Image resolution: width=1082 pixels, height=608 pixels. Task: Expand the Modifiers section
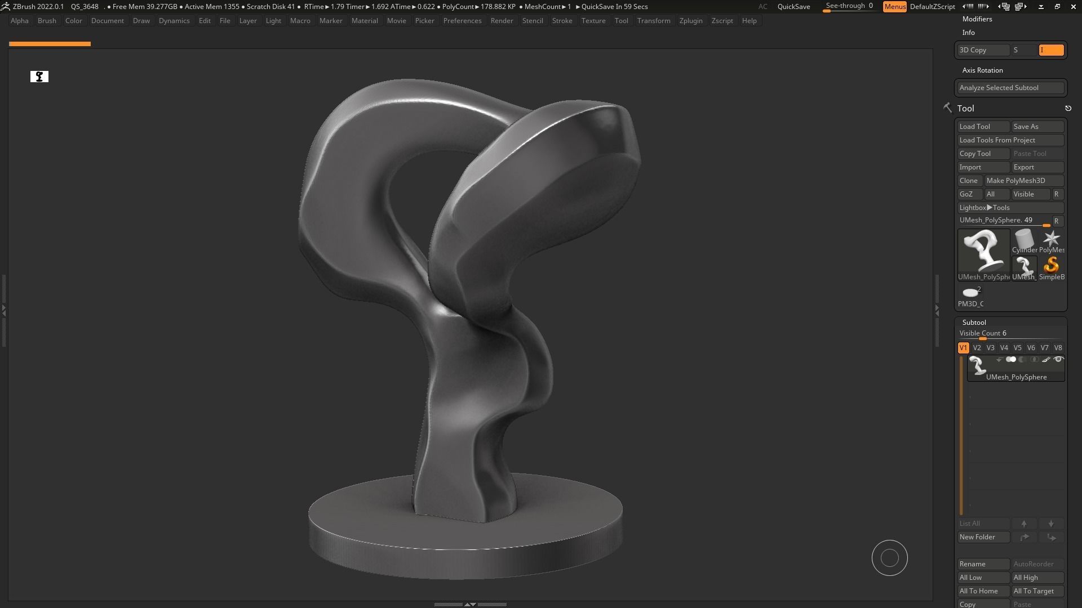[977, 19]
